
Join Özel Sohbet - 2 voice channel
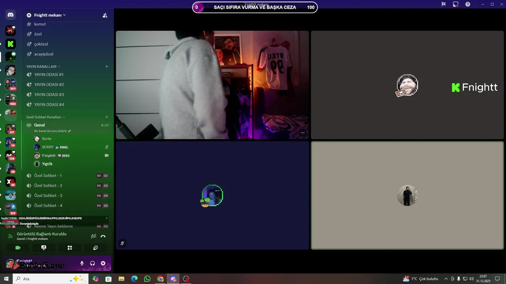pos(67,185)
